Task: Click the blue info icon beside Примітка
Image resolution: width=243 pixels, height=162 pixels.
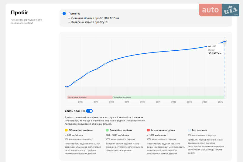Action: click(x=64, y=13)
